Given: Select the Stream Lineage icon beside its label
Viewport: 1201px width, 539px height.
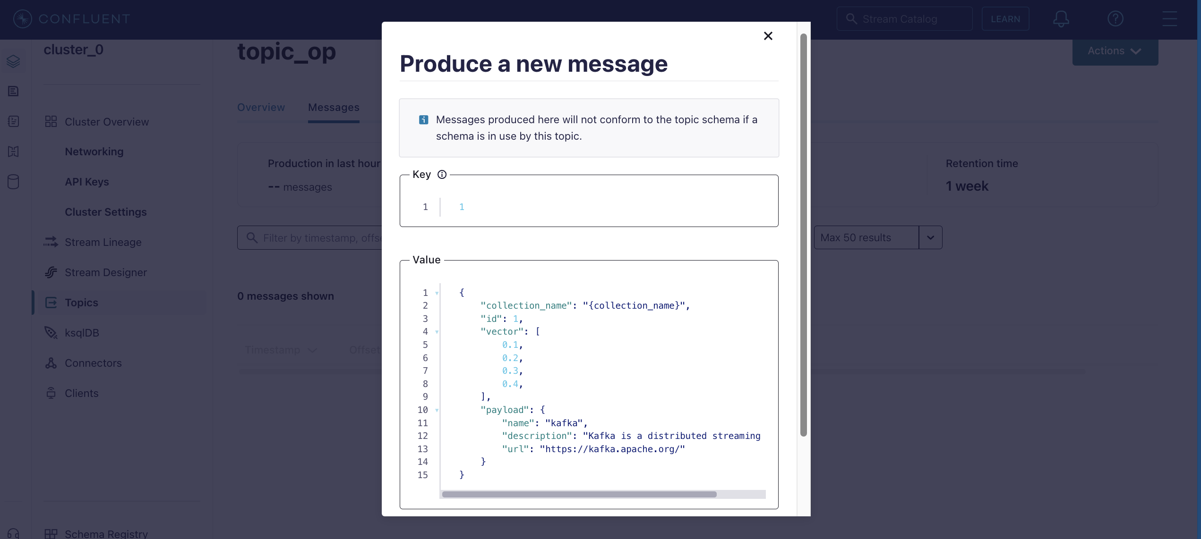Looking at the screenshot, I should click(x=51, y=242).
